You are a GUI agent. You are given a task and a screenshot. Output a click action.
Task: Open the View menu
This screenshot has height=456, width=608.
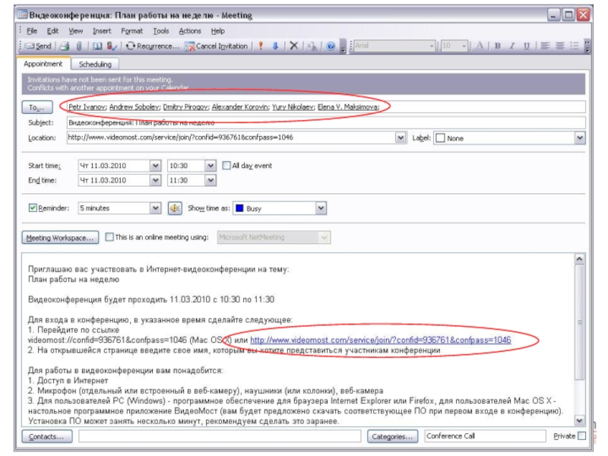click(x=75, y=31)
